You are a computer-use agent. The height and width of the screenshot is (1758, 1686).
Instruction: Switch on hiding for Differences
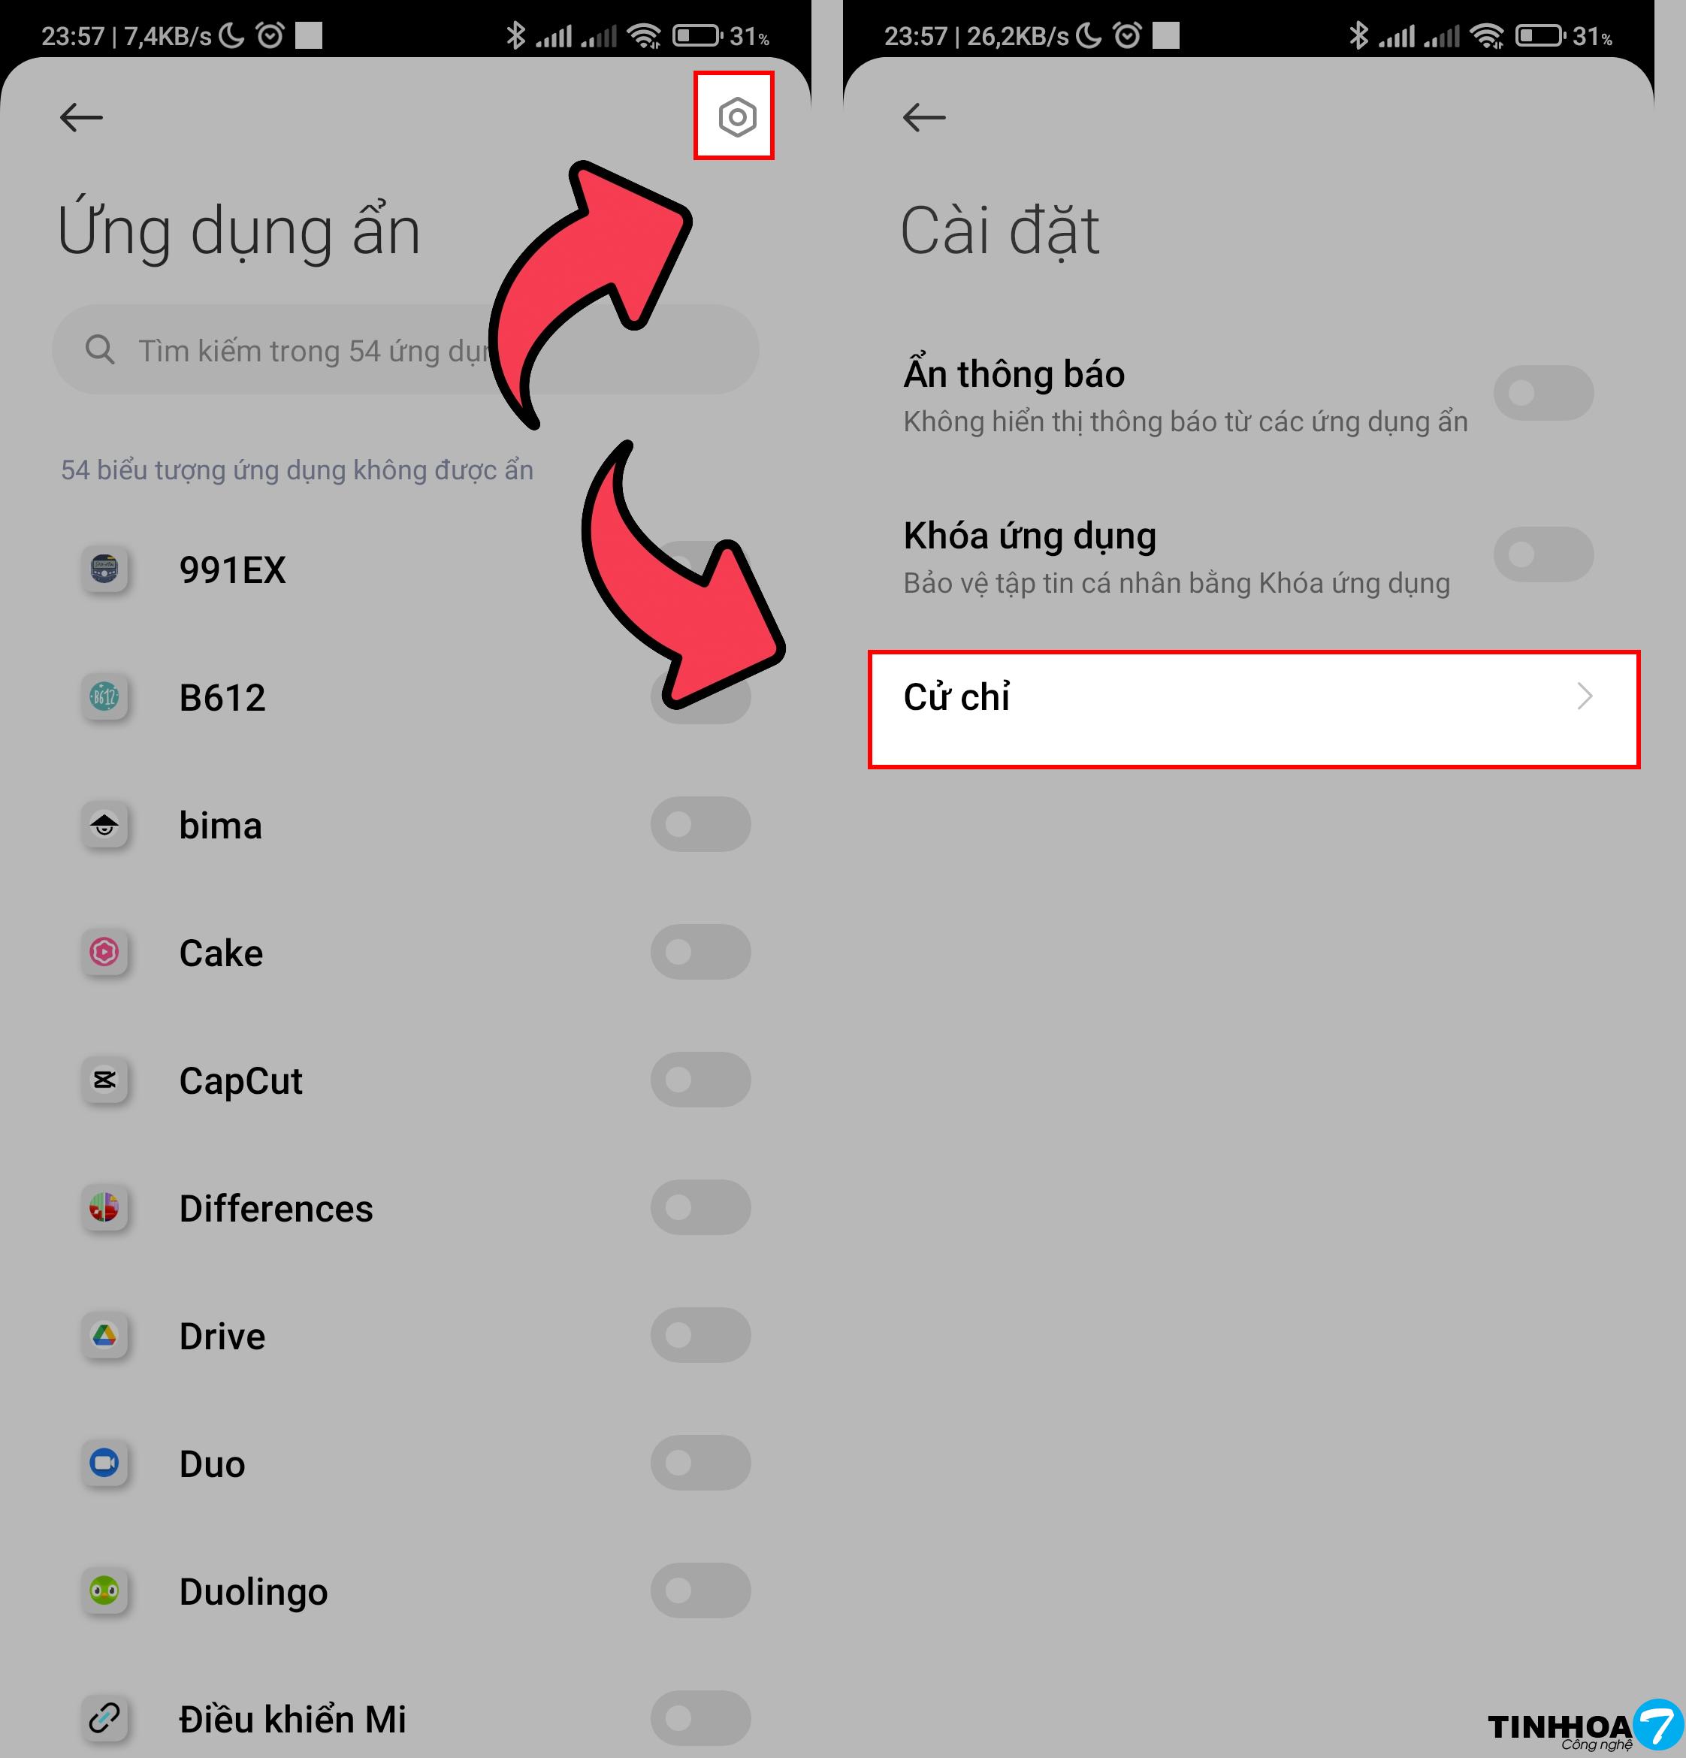click(700, 1207)
